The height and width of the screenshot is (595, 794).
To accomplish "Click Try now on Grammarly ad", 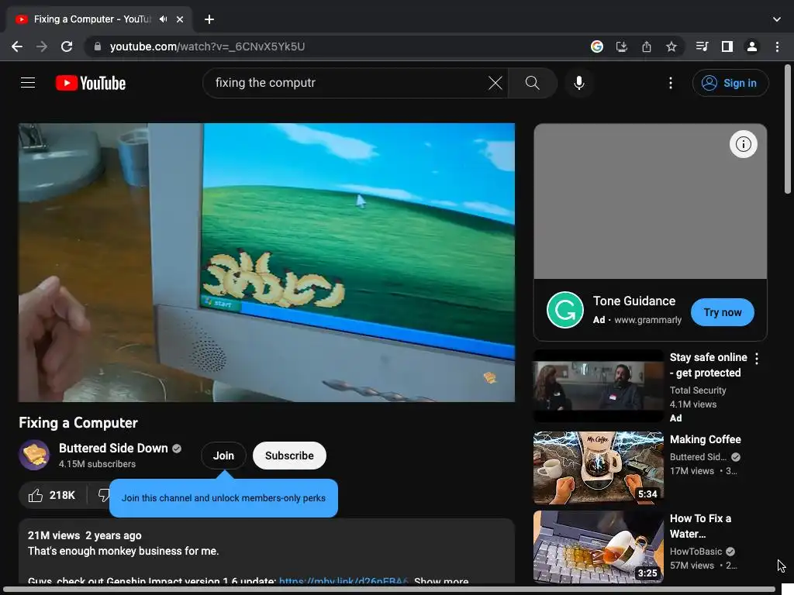I will (x=722, y=312).
